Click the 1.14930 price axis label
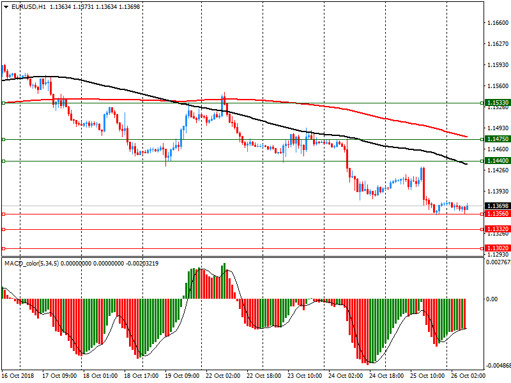 click(498, 128)
